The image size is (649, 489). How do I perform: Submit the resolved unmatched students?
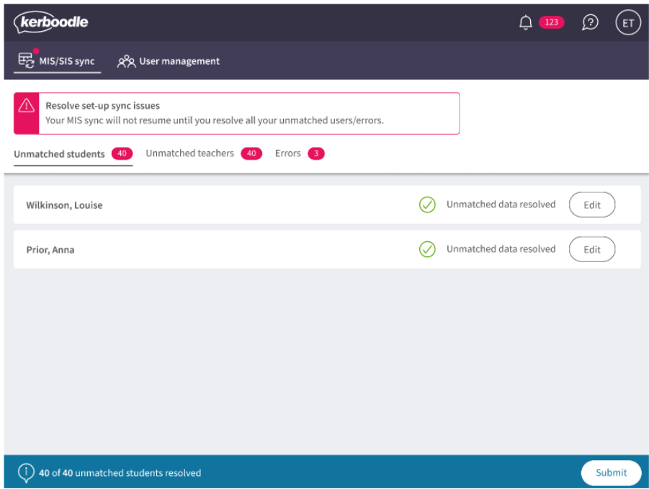point(611,472)
